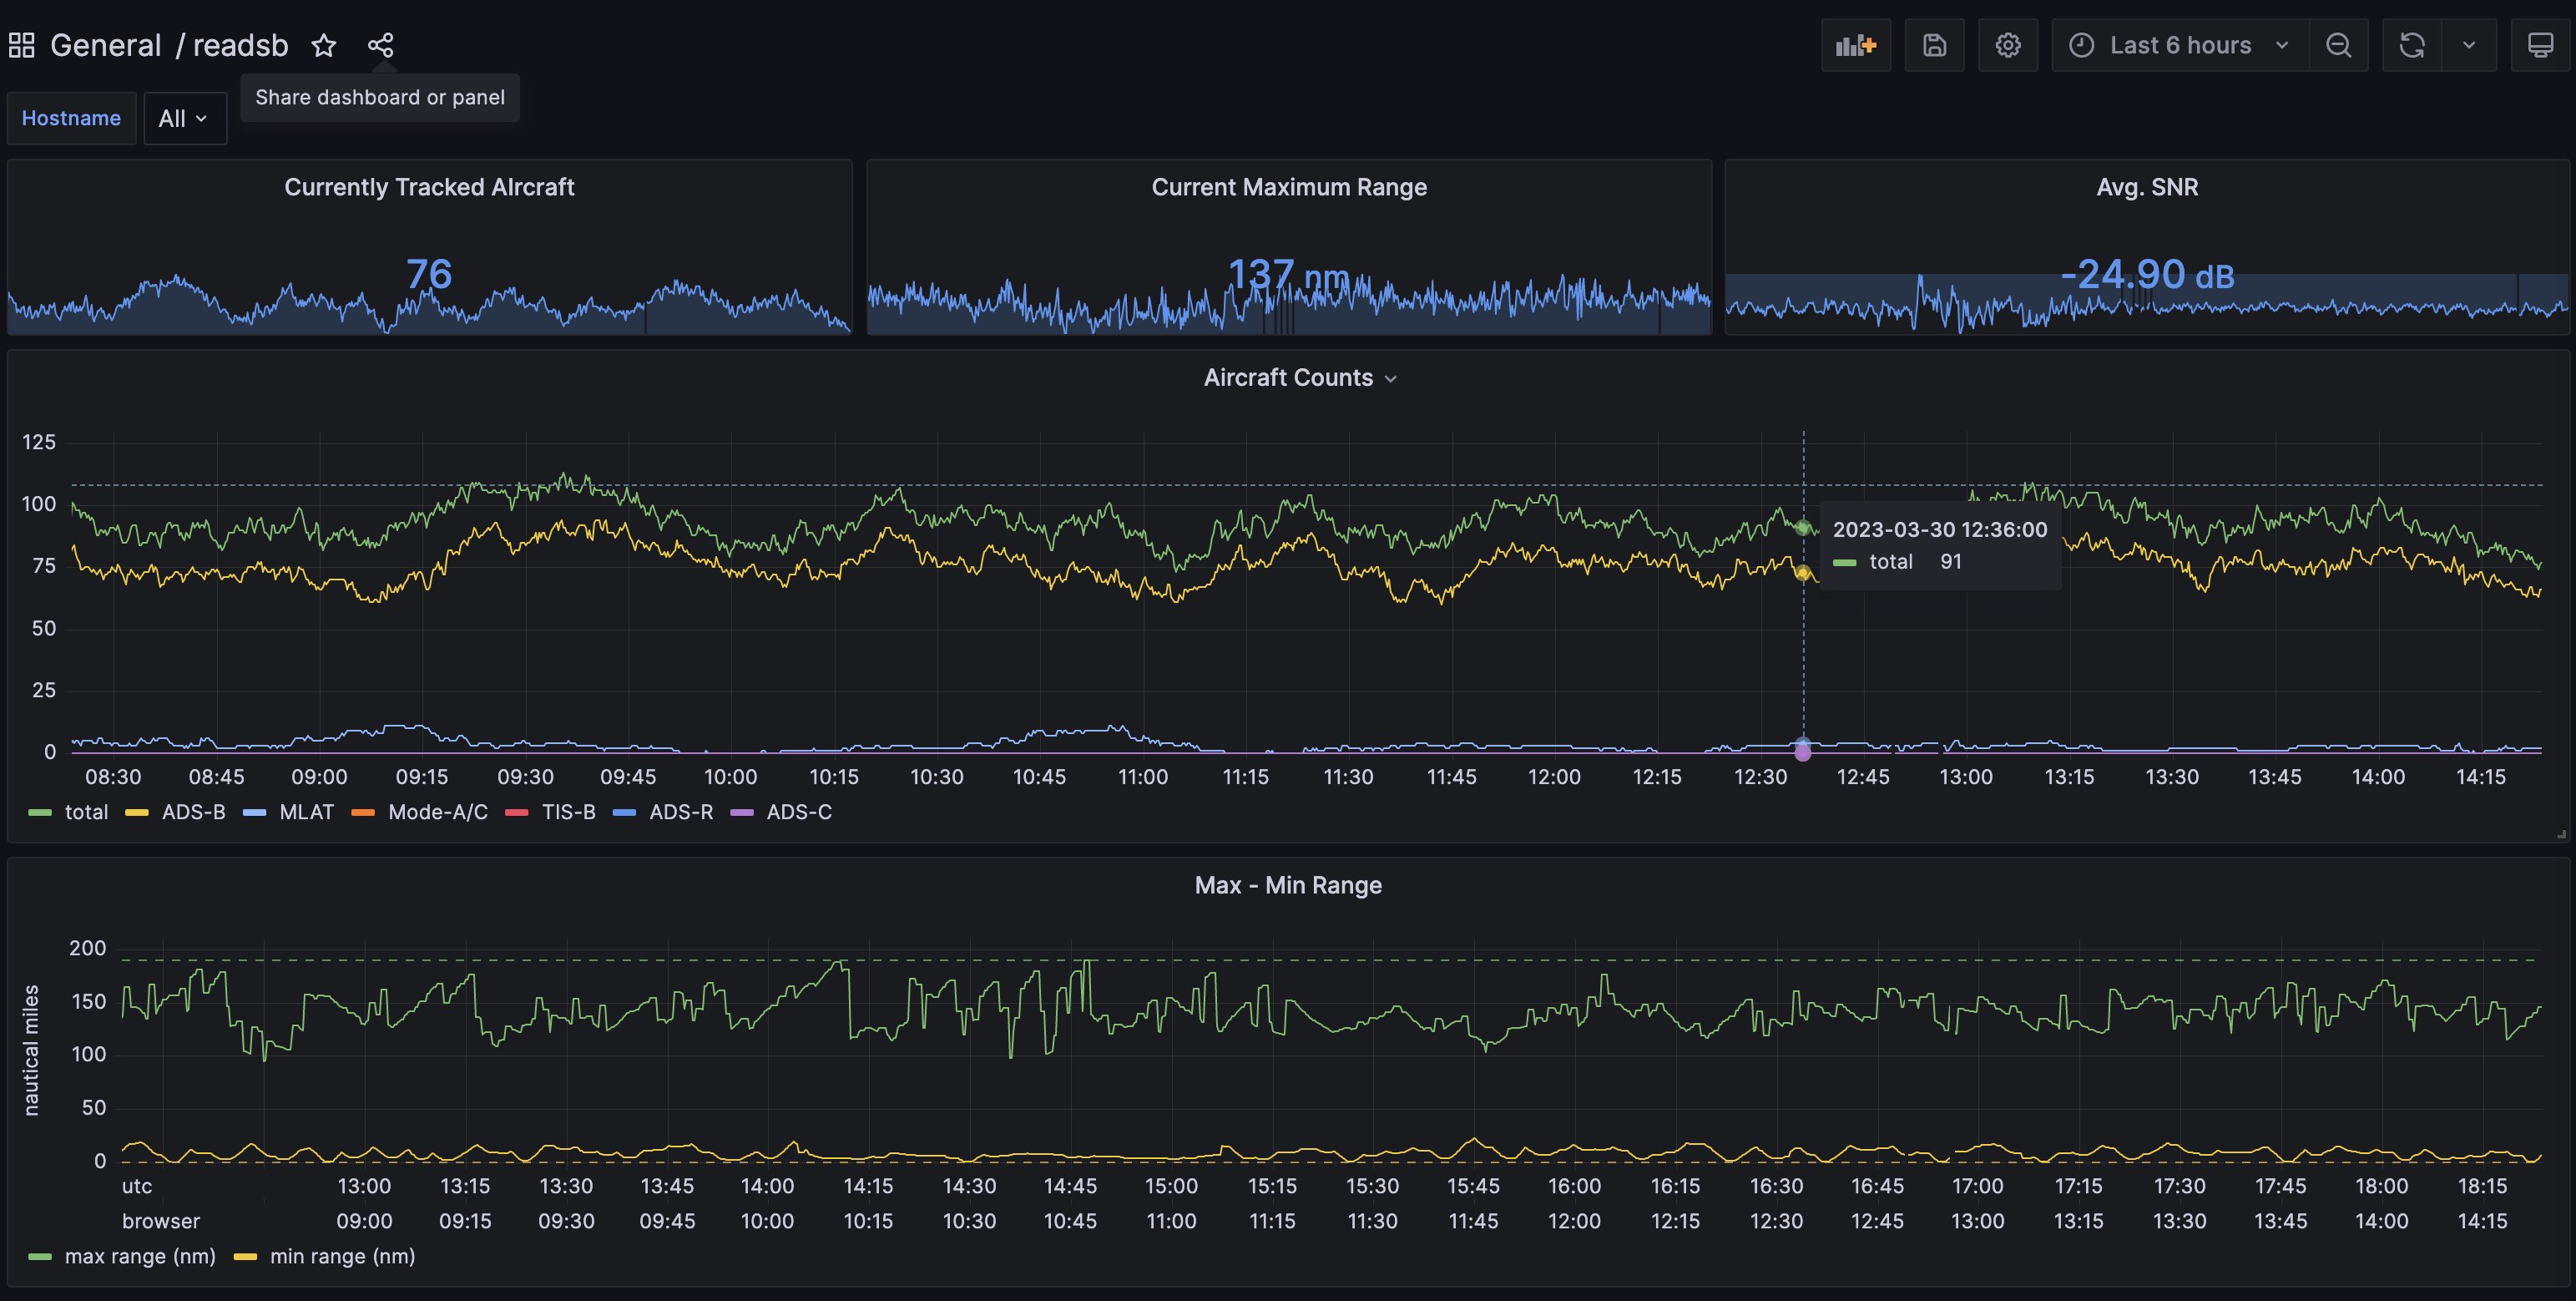This screenshot has height=1301, width=2576.
Task: Click the readsb breadcrumb title
Action: [x=240, y=45]
